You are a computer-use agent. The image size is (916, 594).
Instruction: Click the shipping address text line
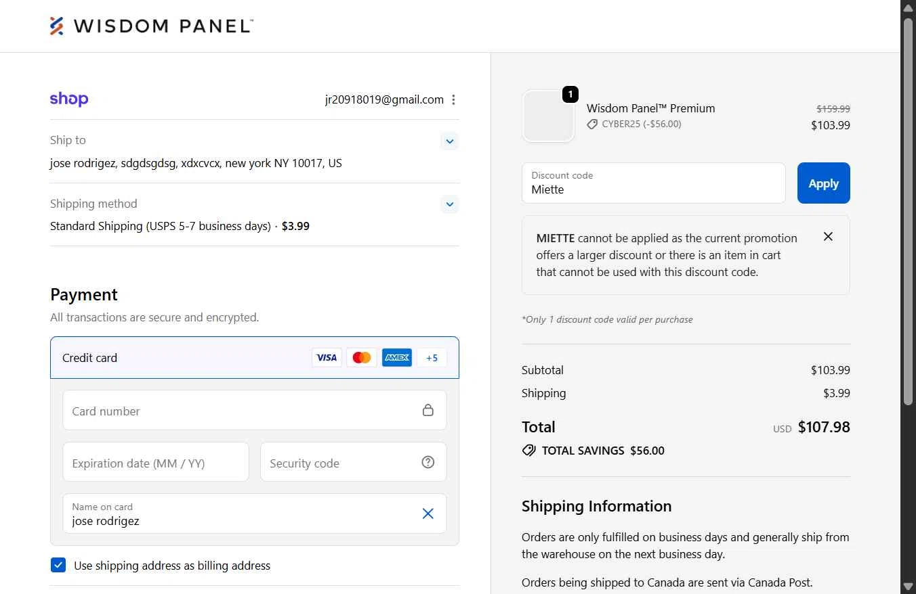pyautogui.click(x=196, y=163)
